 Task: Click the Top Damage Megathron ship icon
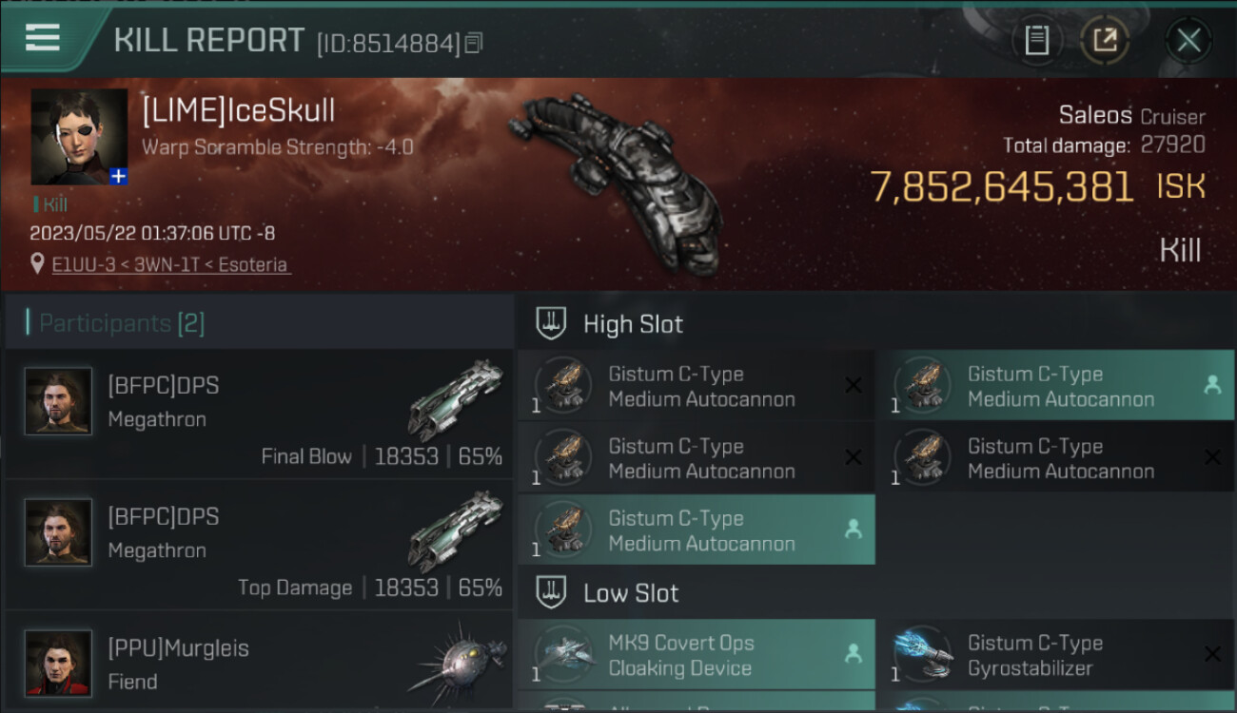[x=456, y=531]
